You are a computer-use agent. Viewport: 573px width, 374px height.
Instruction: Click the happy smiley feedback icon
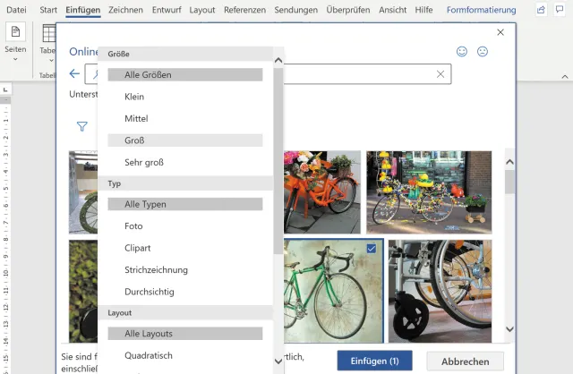click(462, 52)
